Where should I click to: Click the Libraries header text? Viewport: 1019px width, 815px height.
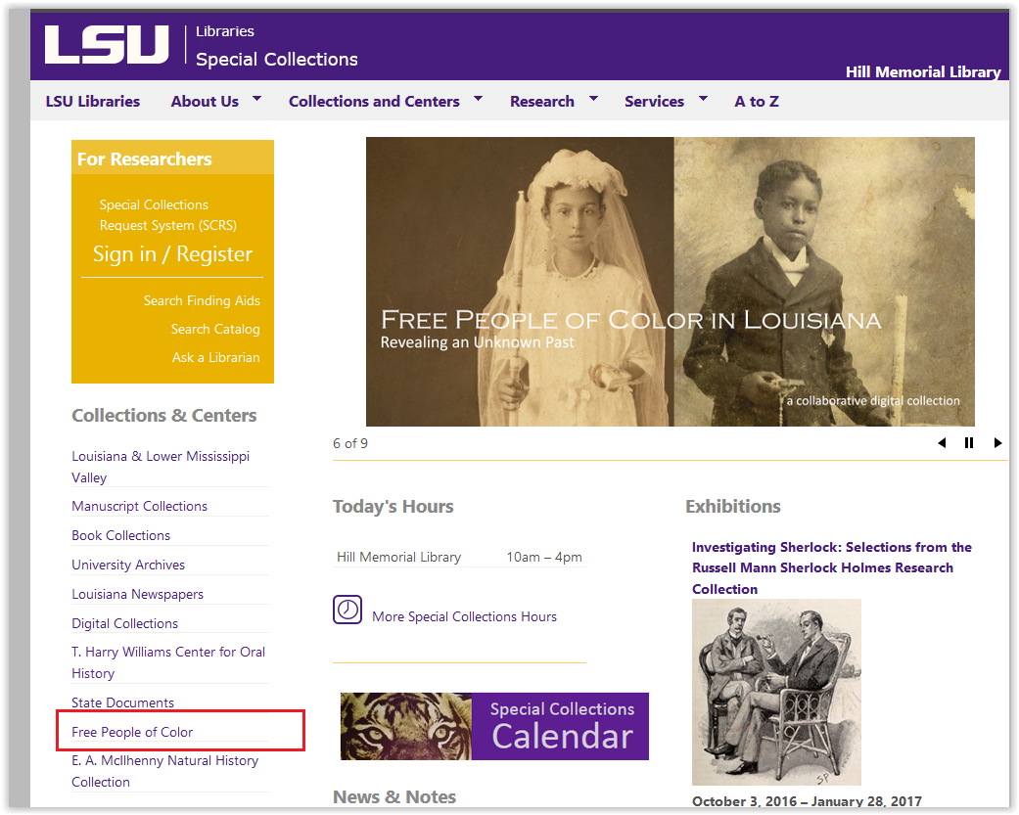(x=225, y=31)
